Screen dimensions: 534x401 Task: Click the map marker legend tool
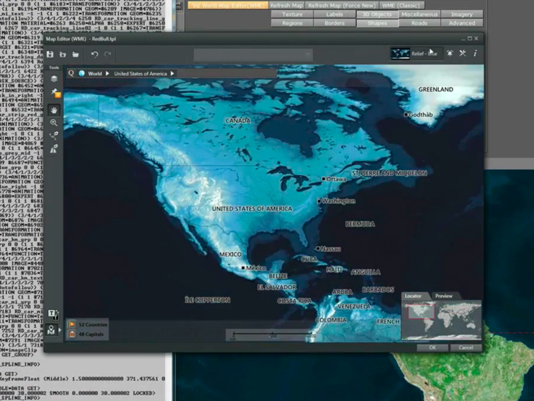click(51, 330)
